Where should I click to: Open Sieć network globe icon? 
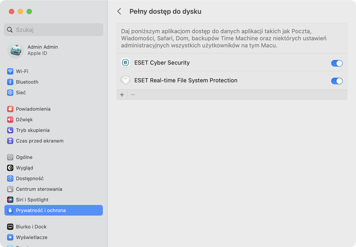click(10, 93)
